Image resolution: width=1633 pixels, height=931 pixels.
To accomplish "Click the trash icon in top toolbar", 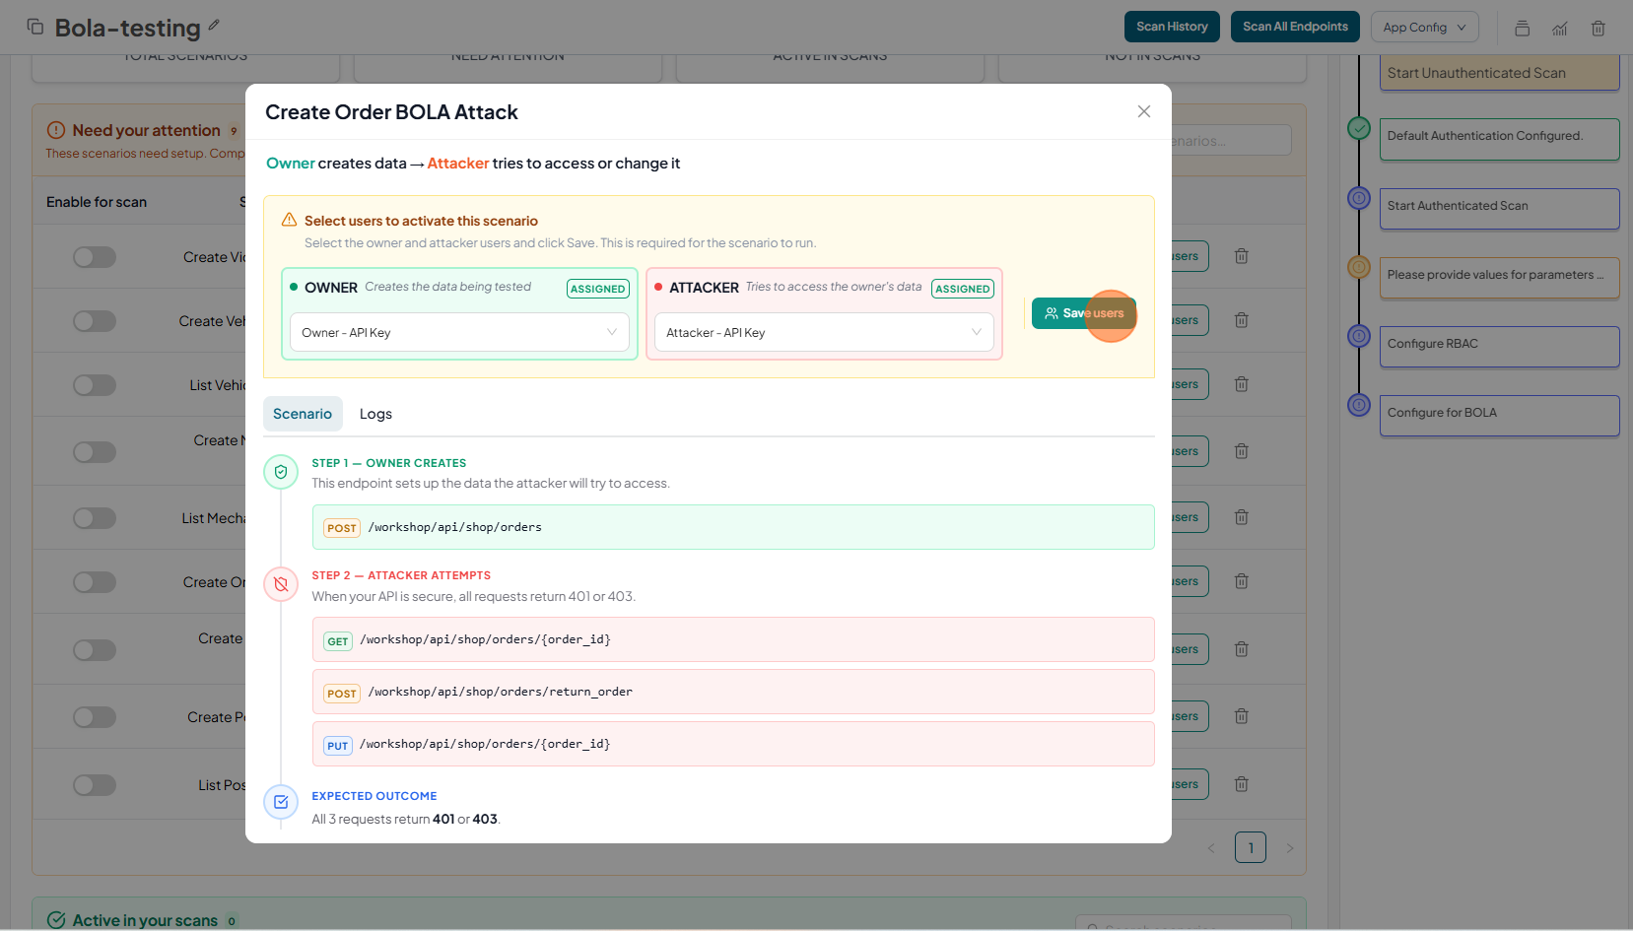I will (1599, 28).
